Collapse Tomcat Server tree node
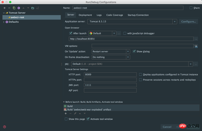Screen dimensions: 202x131 [4, 13]
